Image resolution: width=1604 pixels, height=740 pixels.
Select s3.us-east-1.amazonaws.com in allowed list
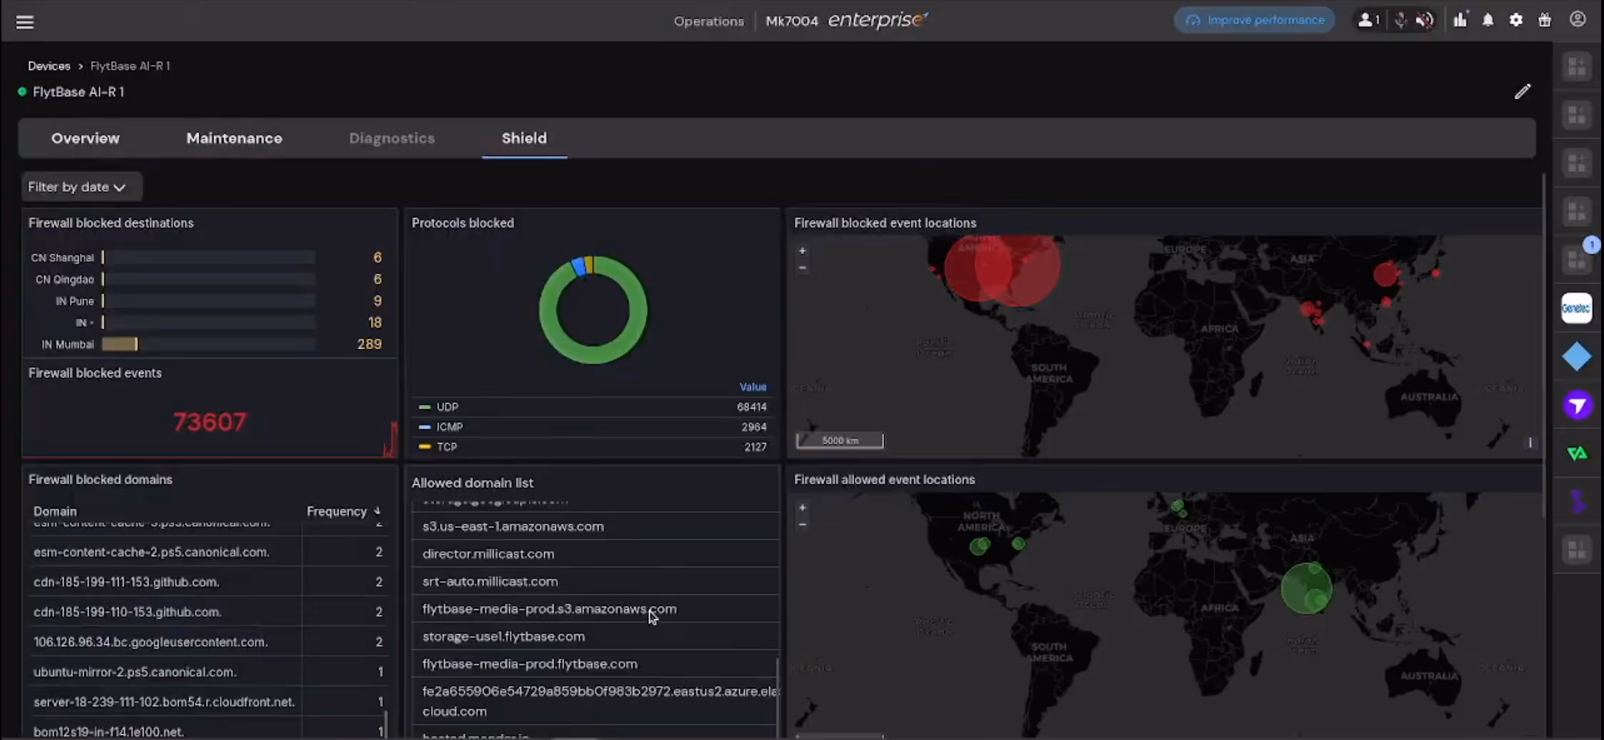(595, 526)
